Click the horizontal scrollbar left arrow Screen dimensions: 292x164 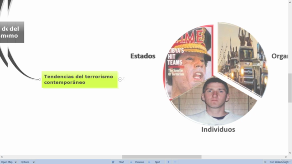coord(2,157)
